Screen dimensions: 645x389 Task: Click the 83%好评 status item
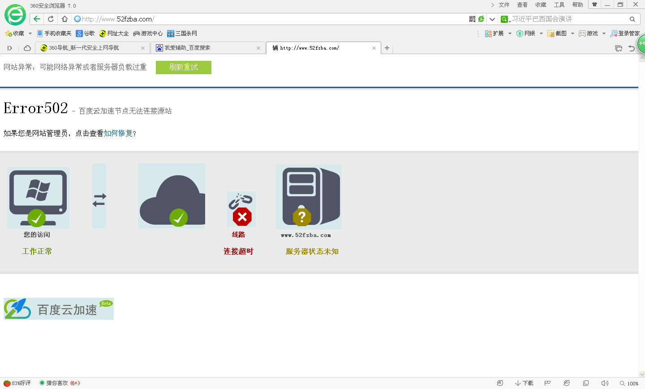point(17,383)
